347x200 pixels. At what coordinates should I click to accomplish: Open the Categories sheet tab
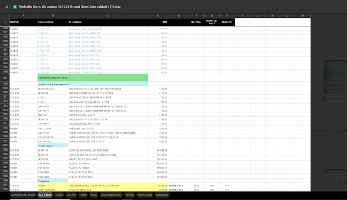click(162, 195)
